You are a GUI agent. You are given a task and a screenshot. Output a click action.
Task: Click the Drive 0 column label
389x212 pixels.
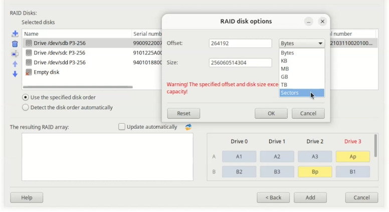coord(239,141)
